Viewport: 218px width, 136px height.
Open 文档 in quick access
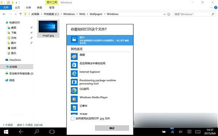[x=14, y=38]
